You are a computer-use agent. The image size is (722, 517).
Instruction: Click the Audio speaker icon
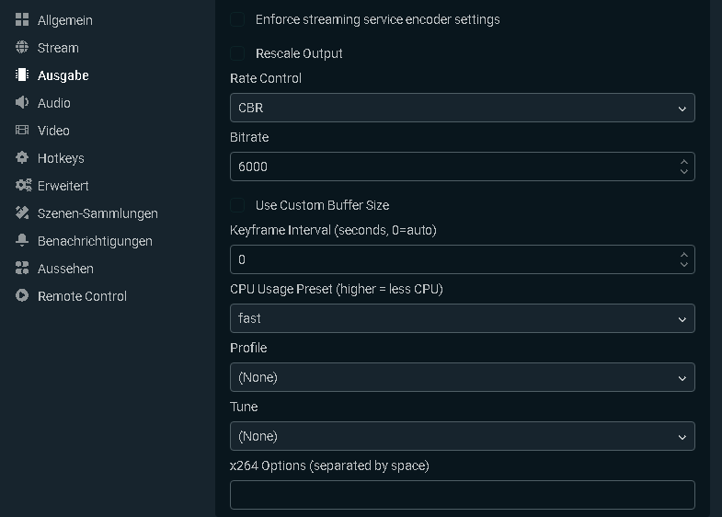pyautogui.click(x=22, y=103)
